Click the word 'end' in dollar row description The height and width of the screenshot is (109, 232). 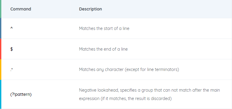click(x=108, y=49)
